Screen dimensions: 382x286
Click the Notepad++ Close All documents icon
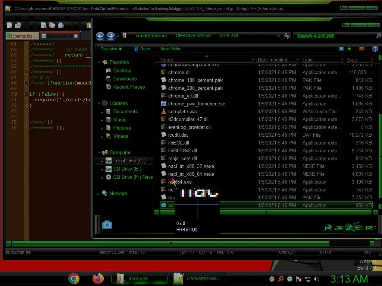click(52, 25)
